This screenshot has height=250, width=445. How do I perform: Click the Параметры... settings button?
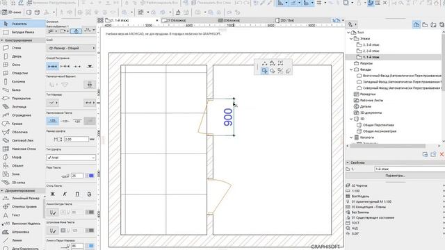(395, 176)
